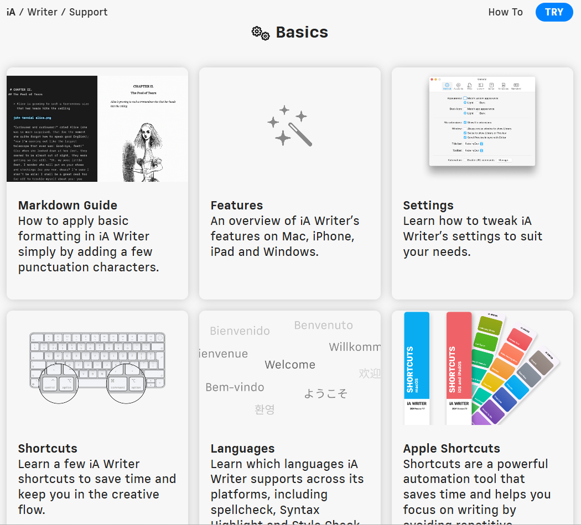Image resolution: width=581 pixels, height=525 pixels.
Task: Select Writer in the breadcrumb path
Action: (42, 12)
